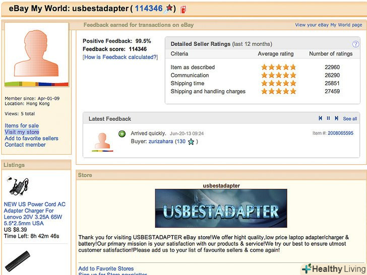Open the Detailed Seller Ratings help icon

pyautogui.click(x=355, y=44)
